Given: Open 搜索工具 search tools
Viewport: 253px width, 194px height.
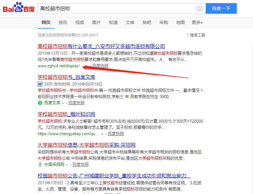Looking at the screenshot, I should pyautogui.click(x=197, y=35).
